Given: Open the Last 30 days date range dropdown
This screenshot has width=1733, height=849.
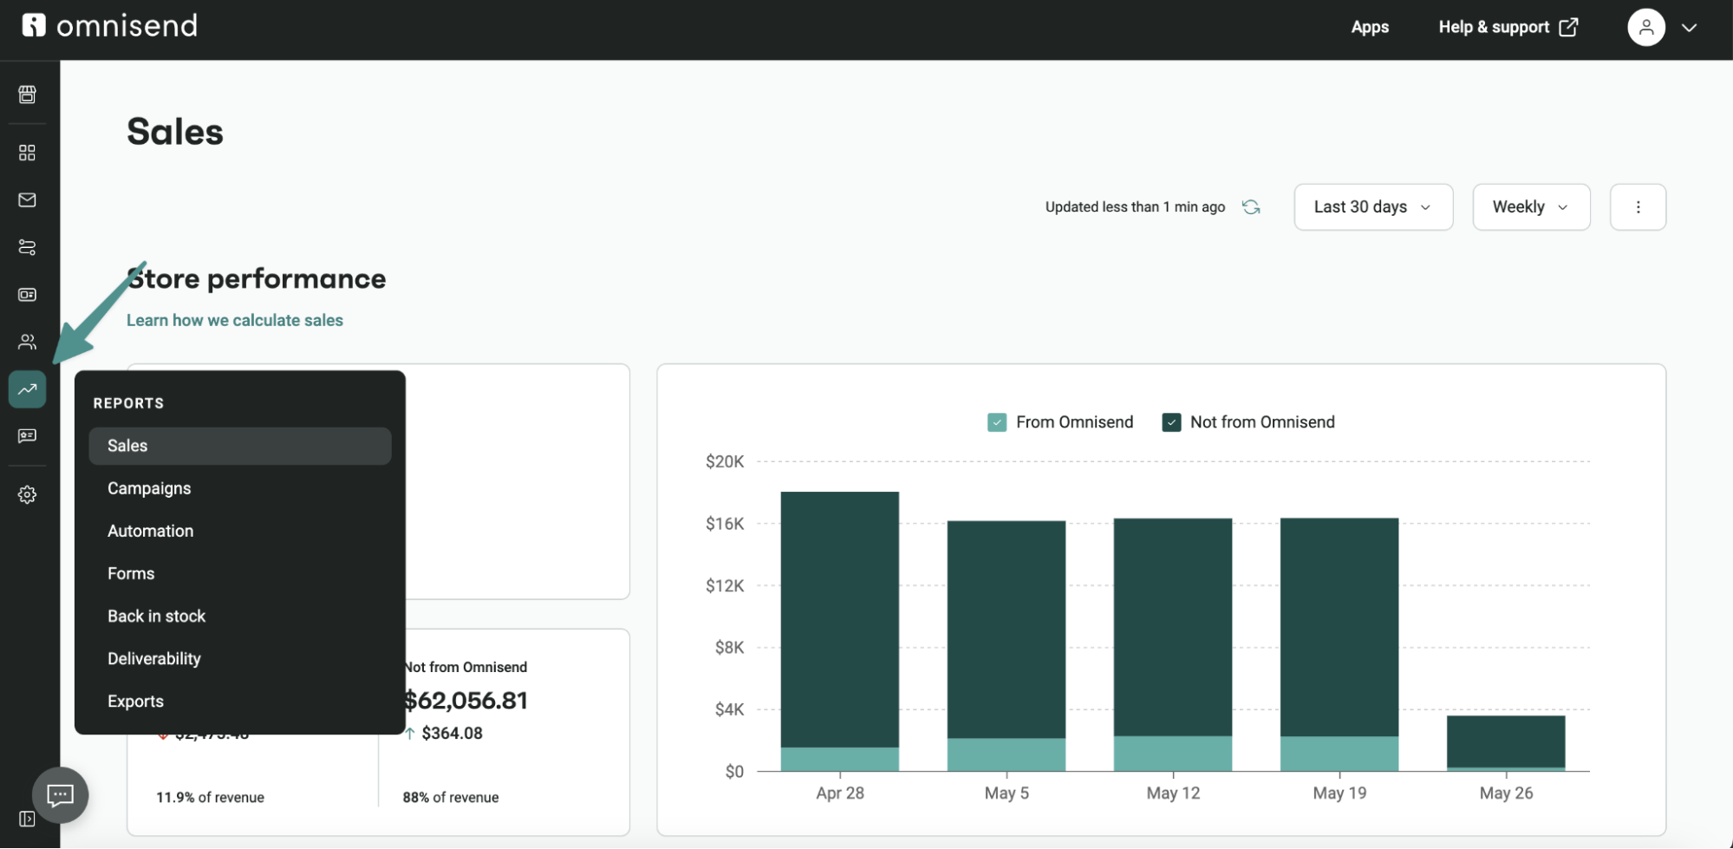Looking at the screenshot, I should (1373, 206).
